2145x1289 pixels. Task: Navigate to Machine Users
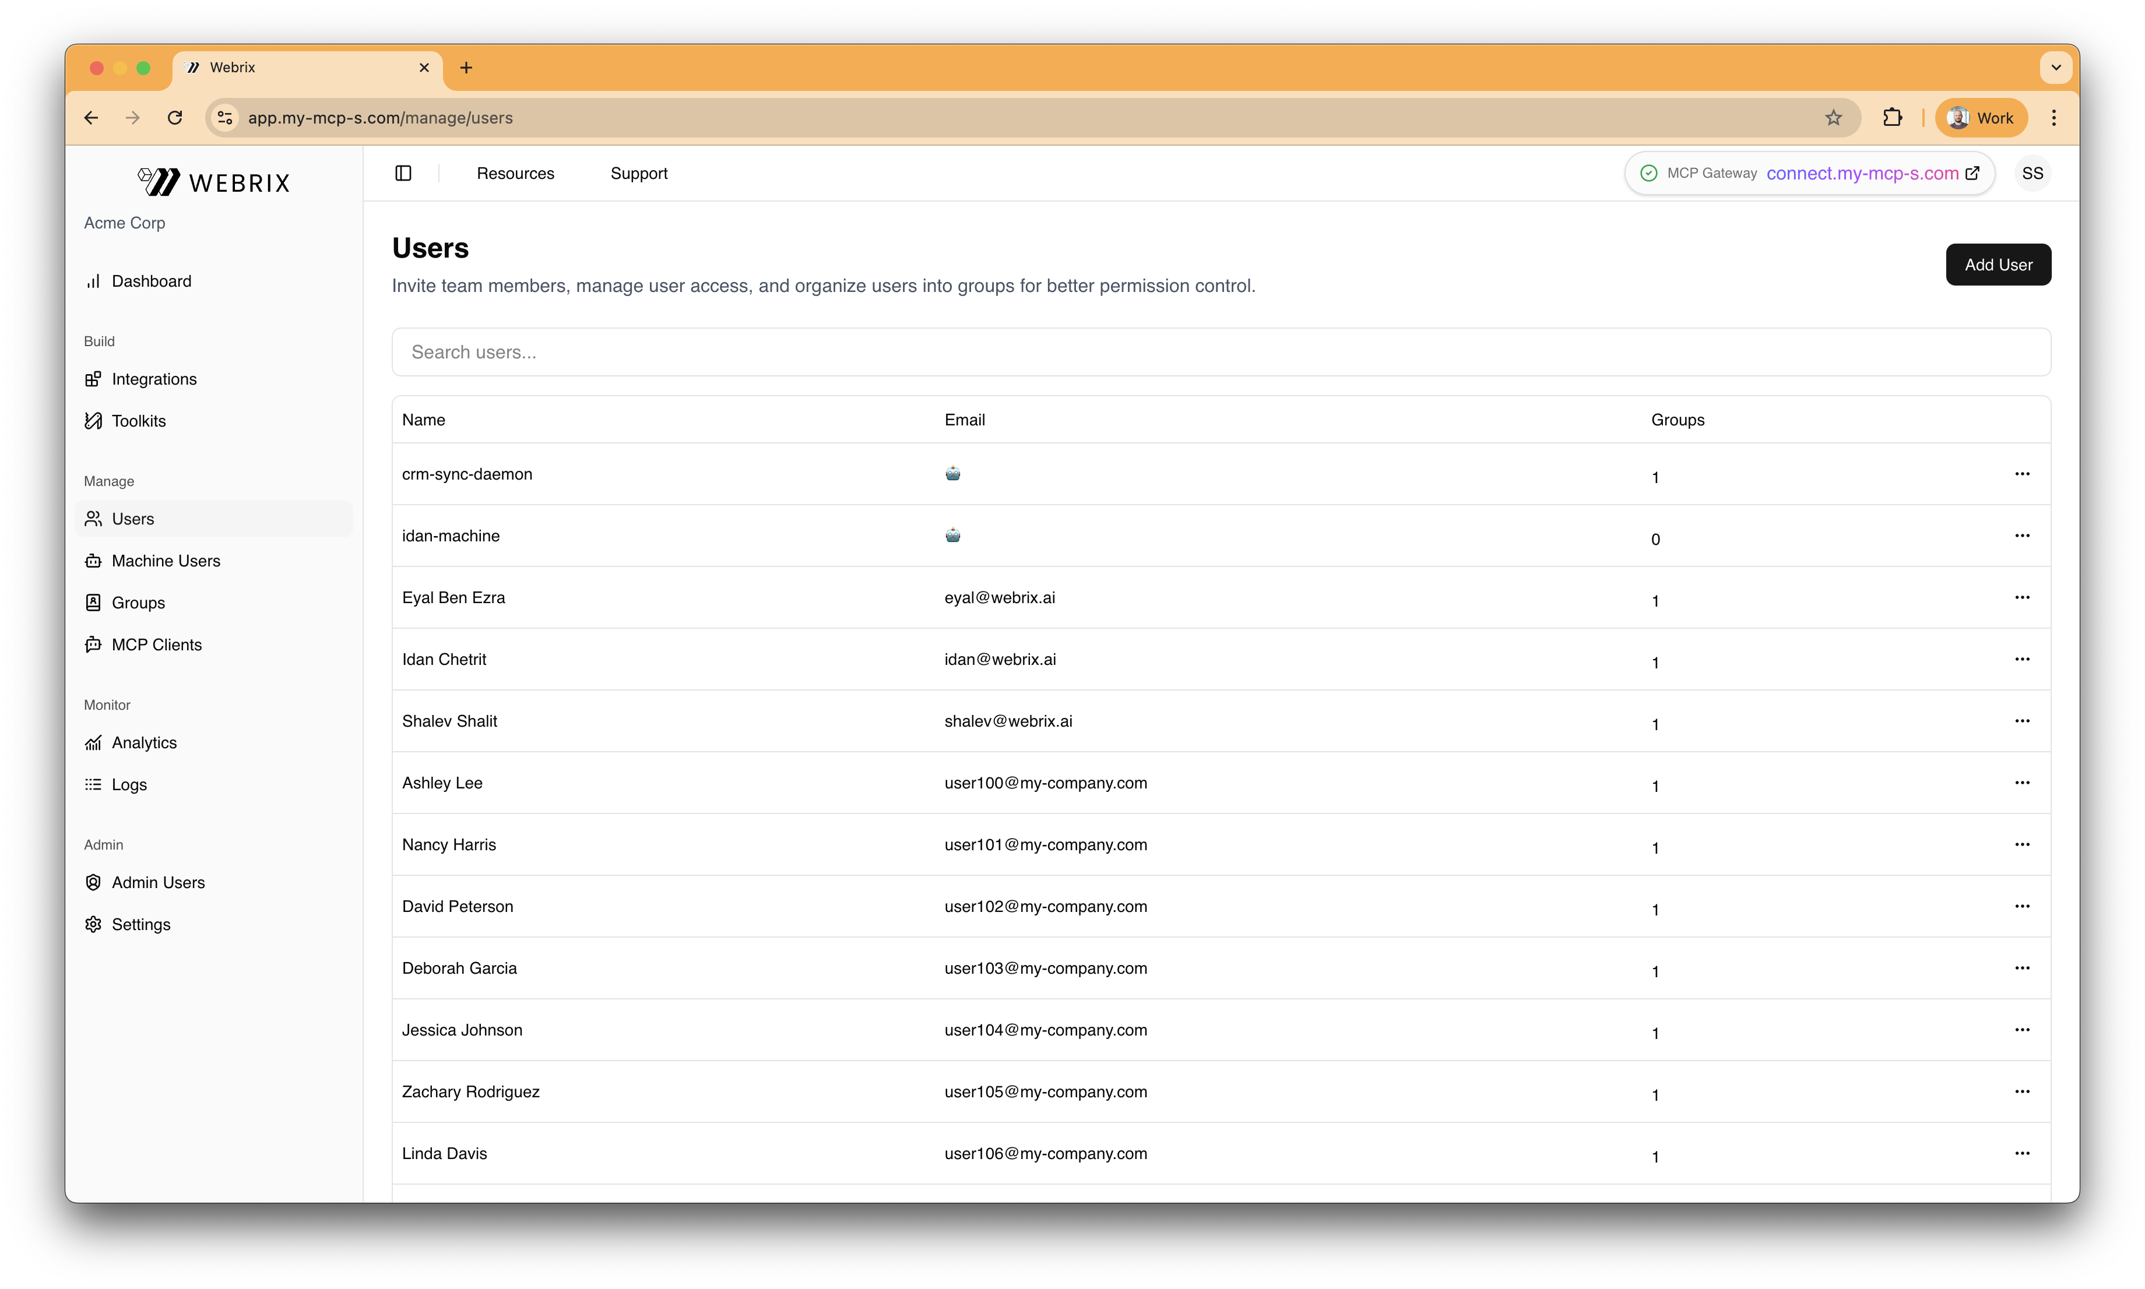(165, 560)
